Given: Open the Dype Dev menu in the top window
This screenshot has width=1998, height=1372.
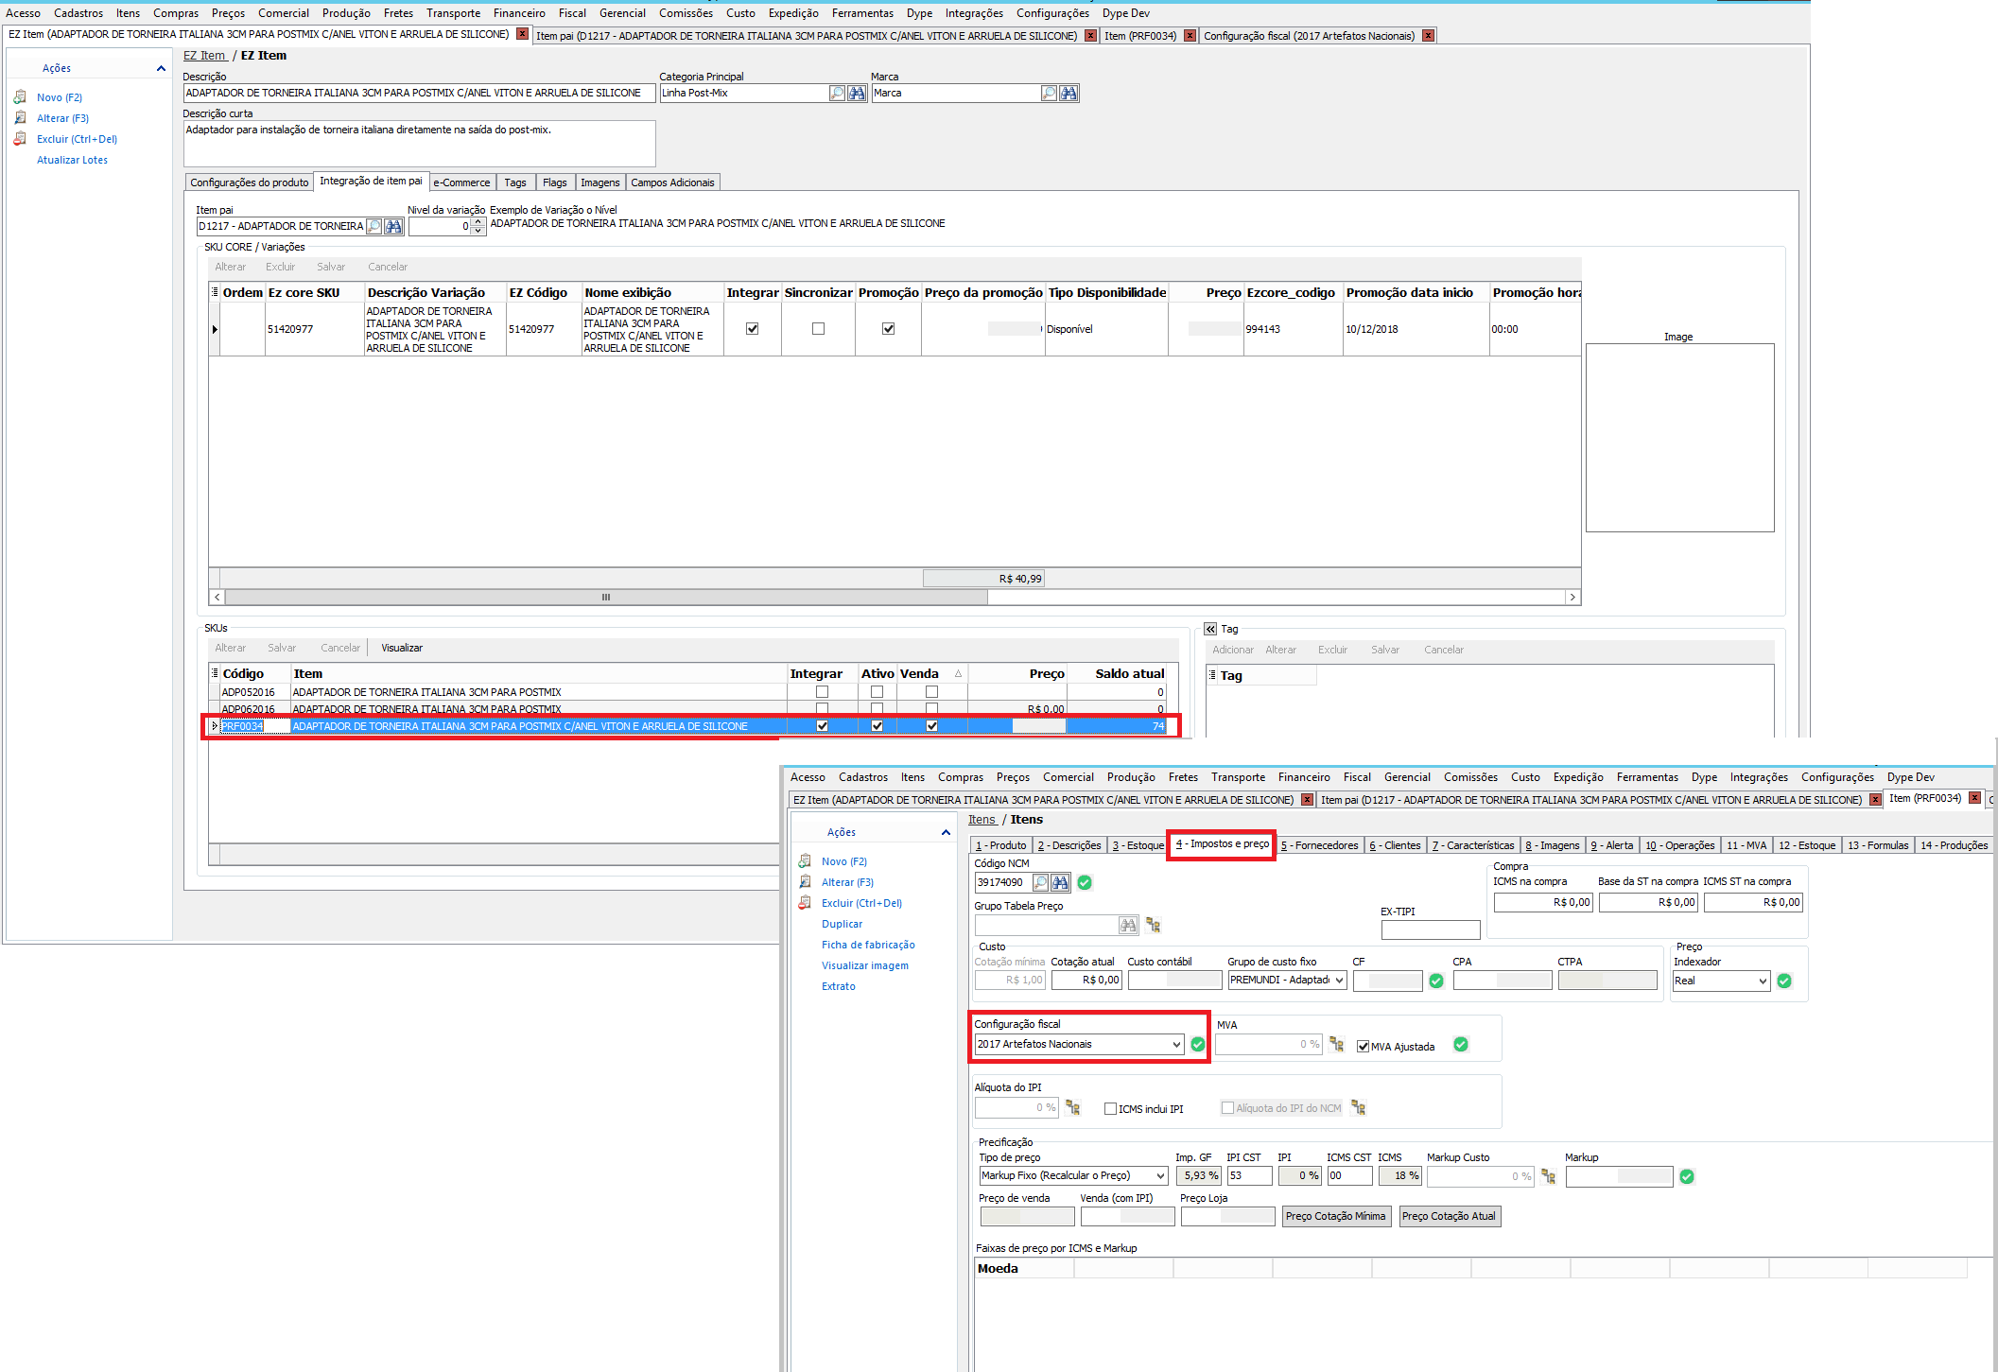Looking at the screenshot, I should (1126, 13).
